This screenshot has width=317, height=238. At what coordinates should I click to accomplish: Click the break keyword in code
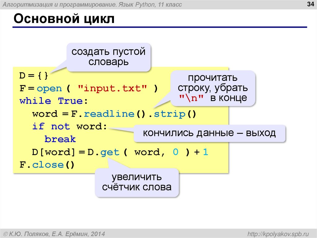[60, 139]
